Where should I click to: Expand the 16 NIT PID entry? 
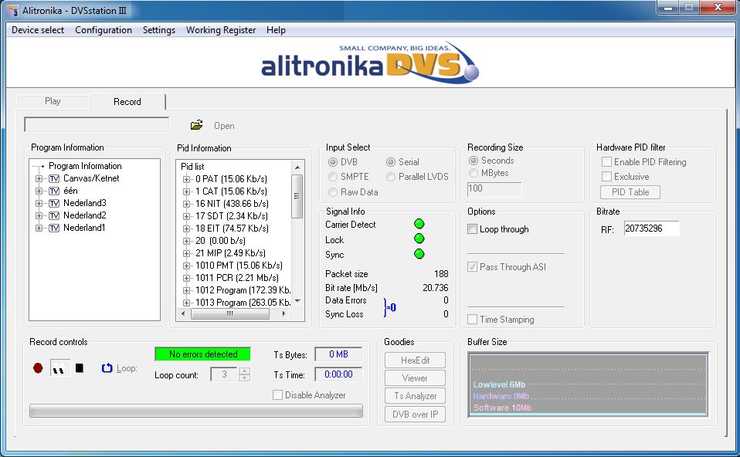point(186,204)
